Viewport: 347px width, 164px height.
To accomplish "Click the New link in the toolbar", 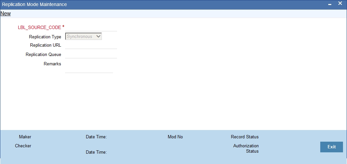I will click(x=6, y=13).
